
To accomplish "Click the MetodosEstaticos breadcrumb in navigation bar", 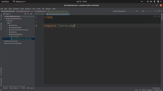I will pyautogui.click(x=40, y=11).
